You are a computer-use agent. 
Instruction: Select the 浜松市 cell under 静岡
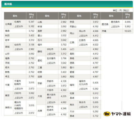click(x=52, y=49)
